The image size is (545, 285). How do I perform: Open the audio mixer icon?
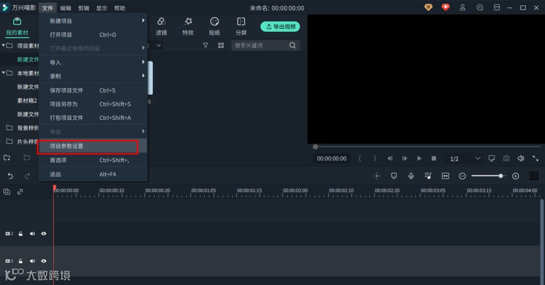428,176
